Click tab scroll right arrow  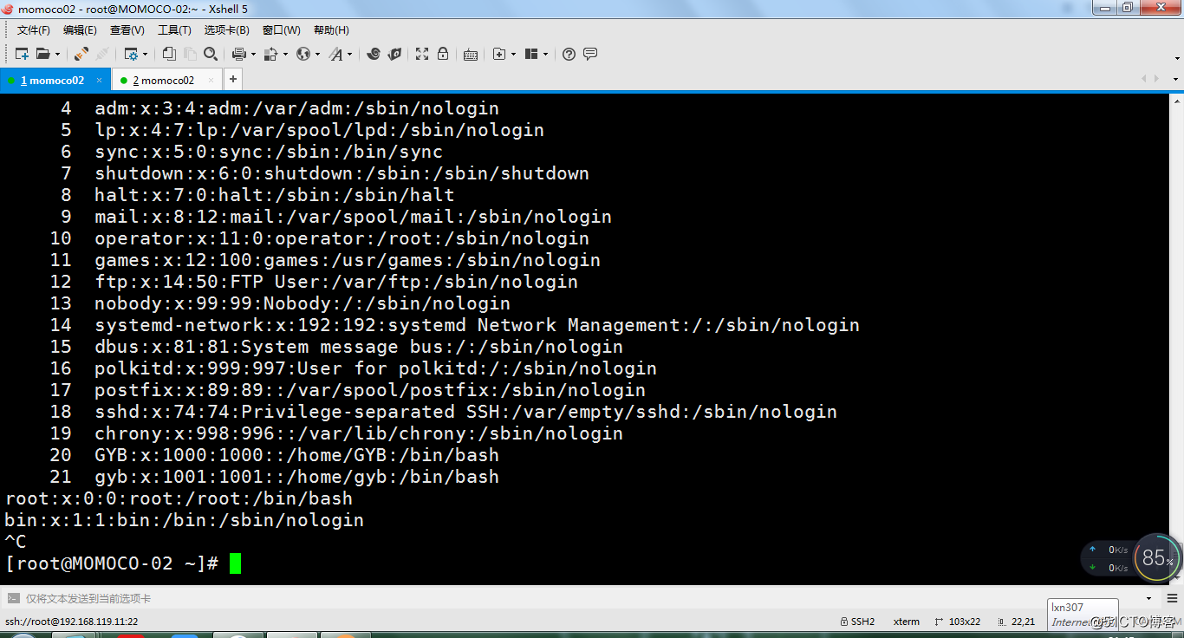1156,79
